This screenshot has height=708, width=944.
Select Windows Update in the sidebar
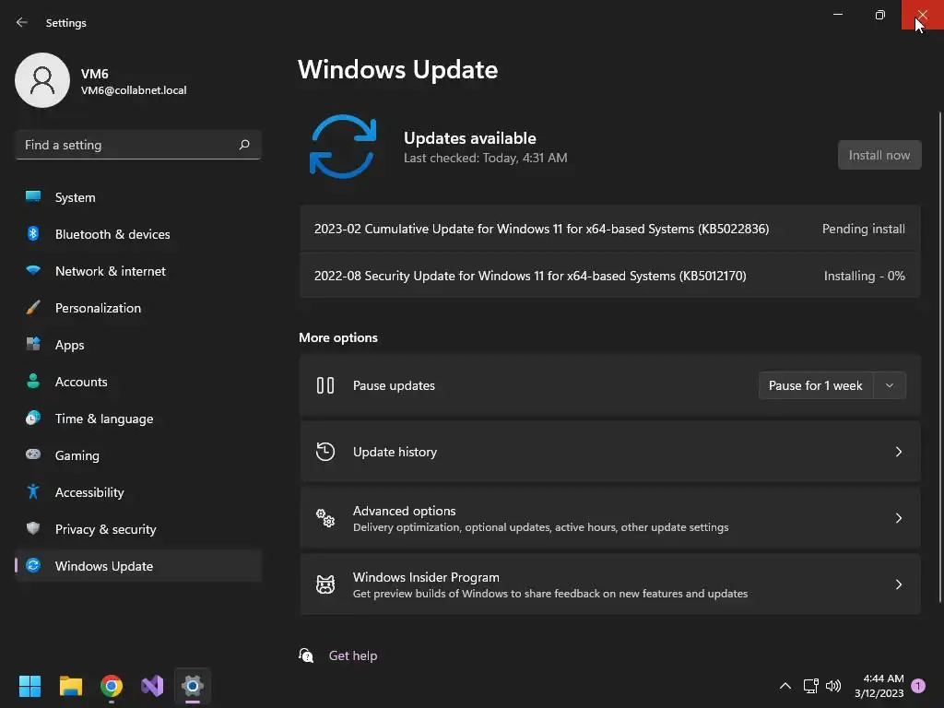tap(138, 566)
